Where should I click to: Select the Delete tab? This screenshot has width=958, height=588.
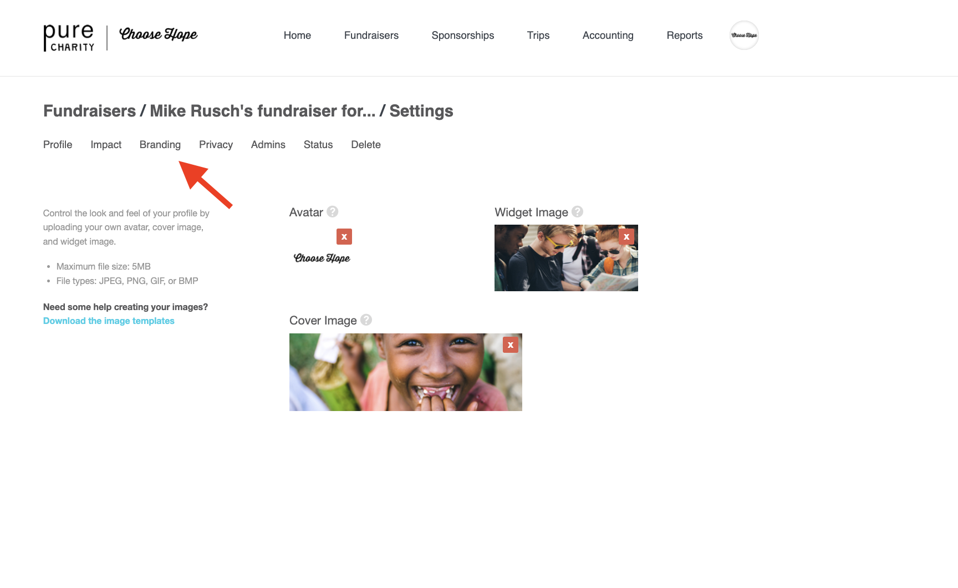366,145
